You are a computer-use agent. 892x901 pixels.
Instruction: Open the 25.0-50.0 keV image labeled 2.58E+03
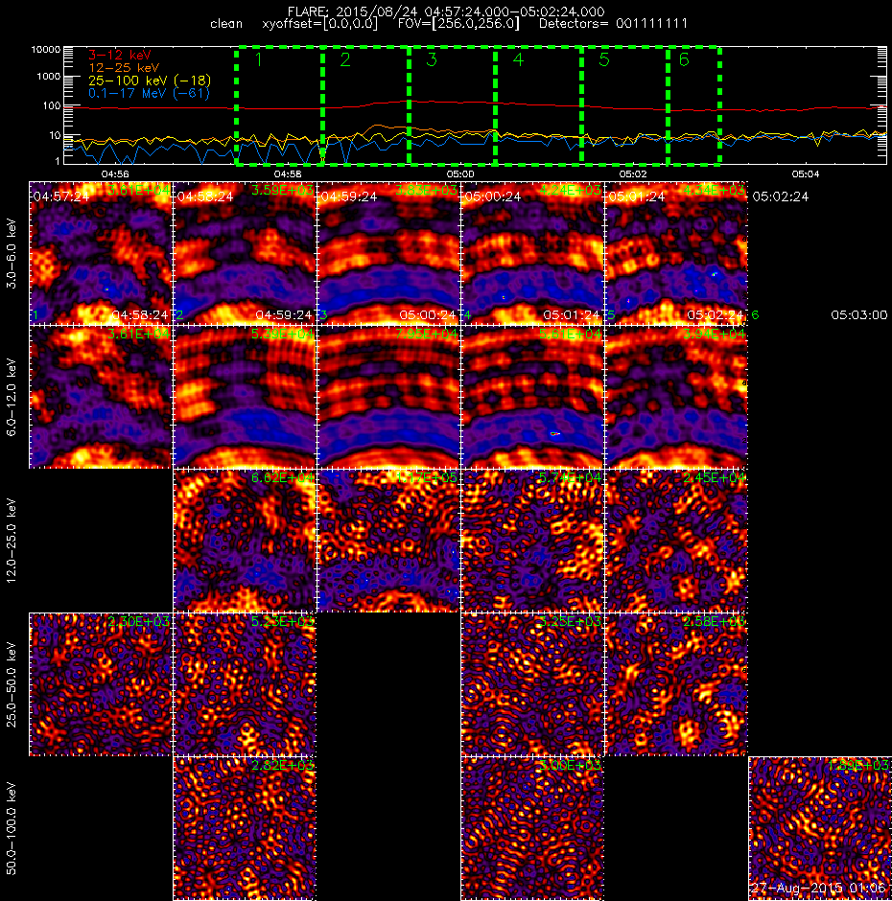click(x=676, y=683)
